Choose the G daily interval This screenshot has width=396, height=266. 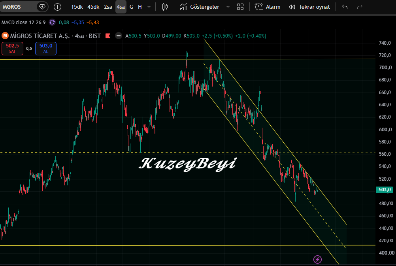point(131,7)
